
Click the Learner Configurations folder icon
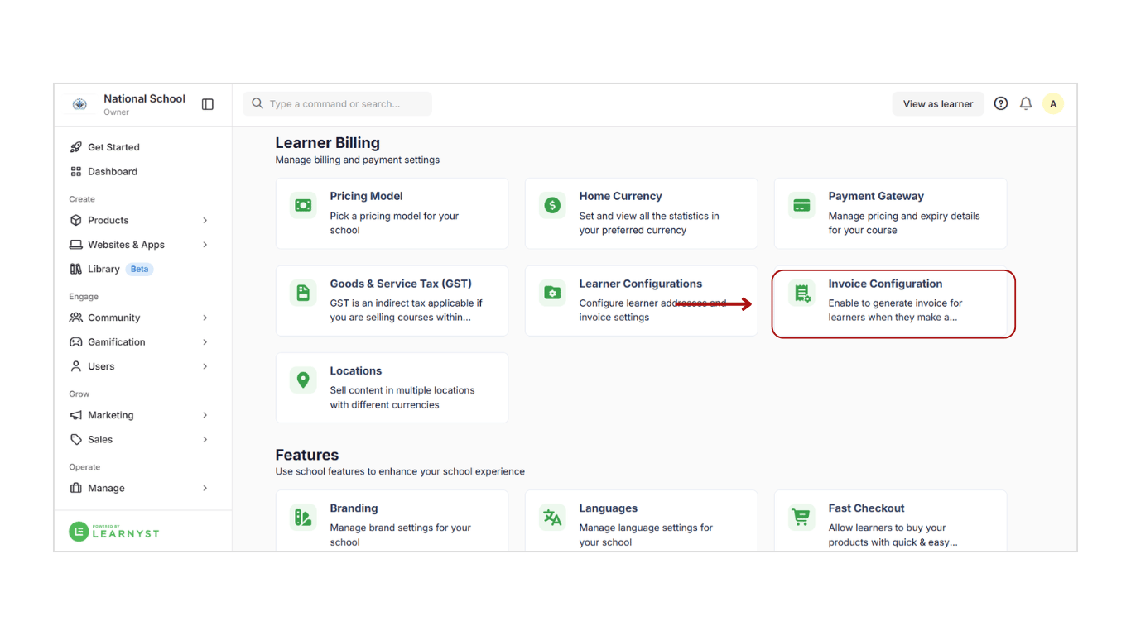[x=552, y=293]
